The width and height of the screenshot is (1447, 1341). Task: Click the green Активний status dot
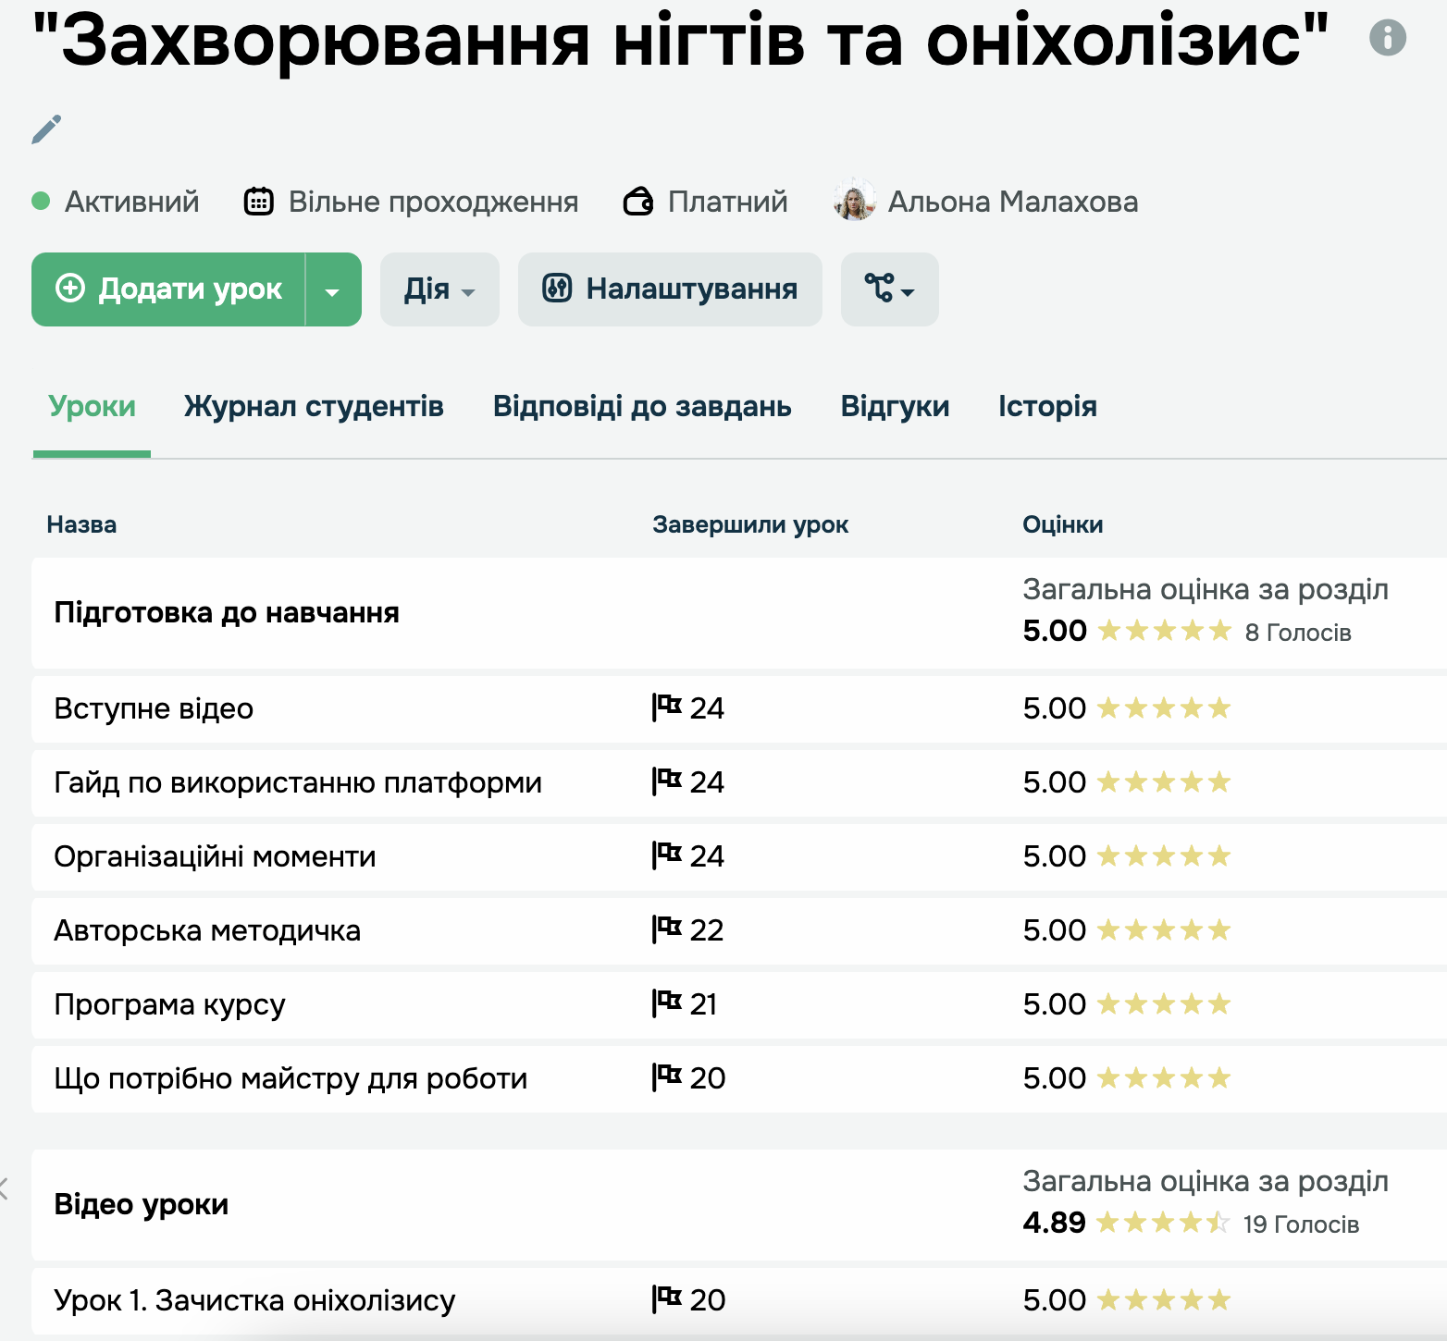coord(41,201)
